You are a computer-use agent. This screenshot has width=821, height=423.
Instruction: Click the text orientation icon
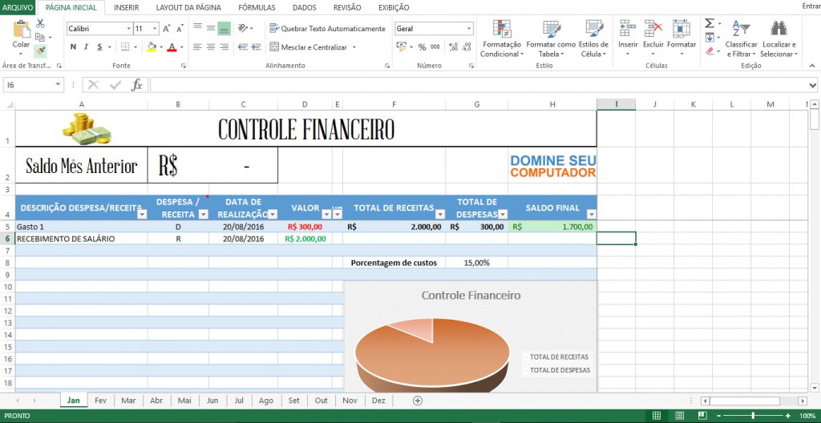[243, 28]
